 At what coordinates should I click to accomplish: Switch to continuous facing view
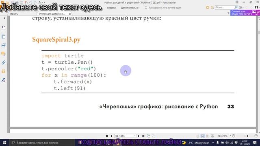(212, 136)
